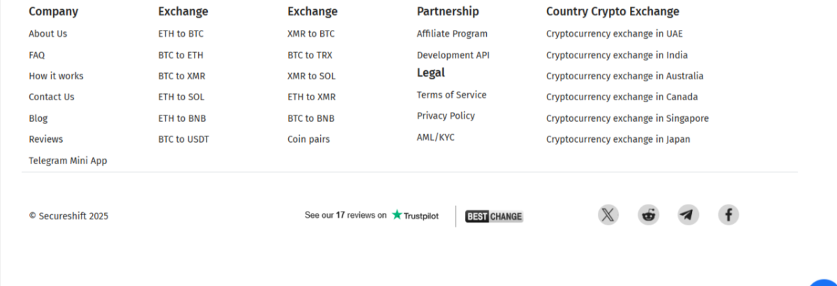Open the Affiliate Program link
Viewport: 837px width, 286px height.
point(452,33)
